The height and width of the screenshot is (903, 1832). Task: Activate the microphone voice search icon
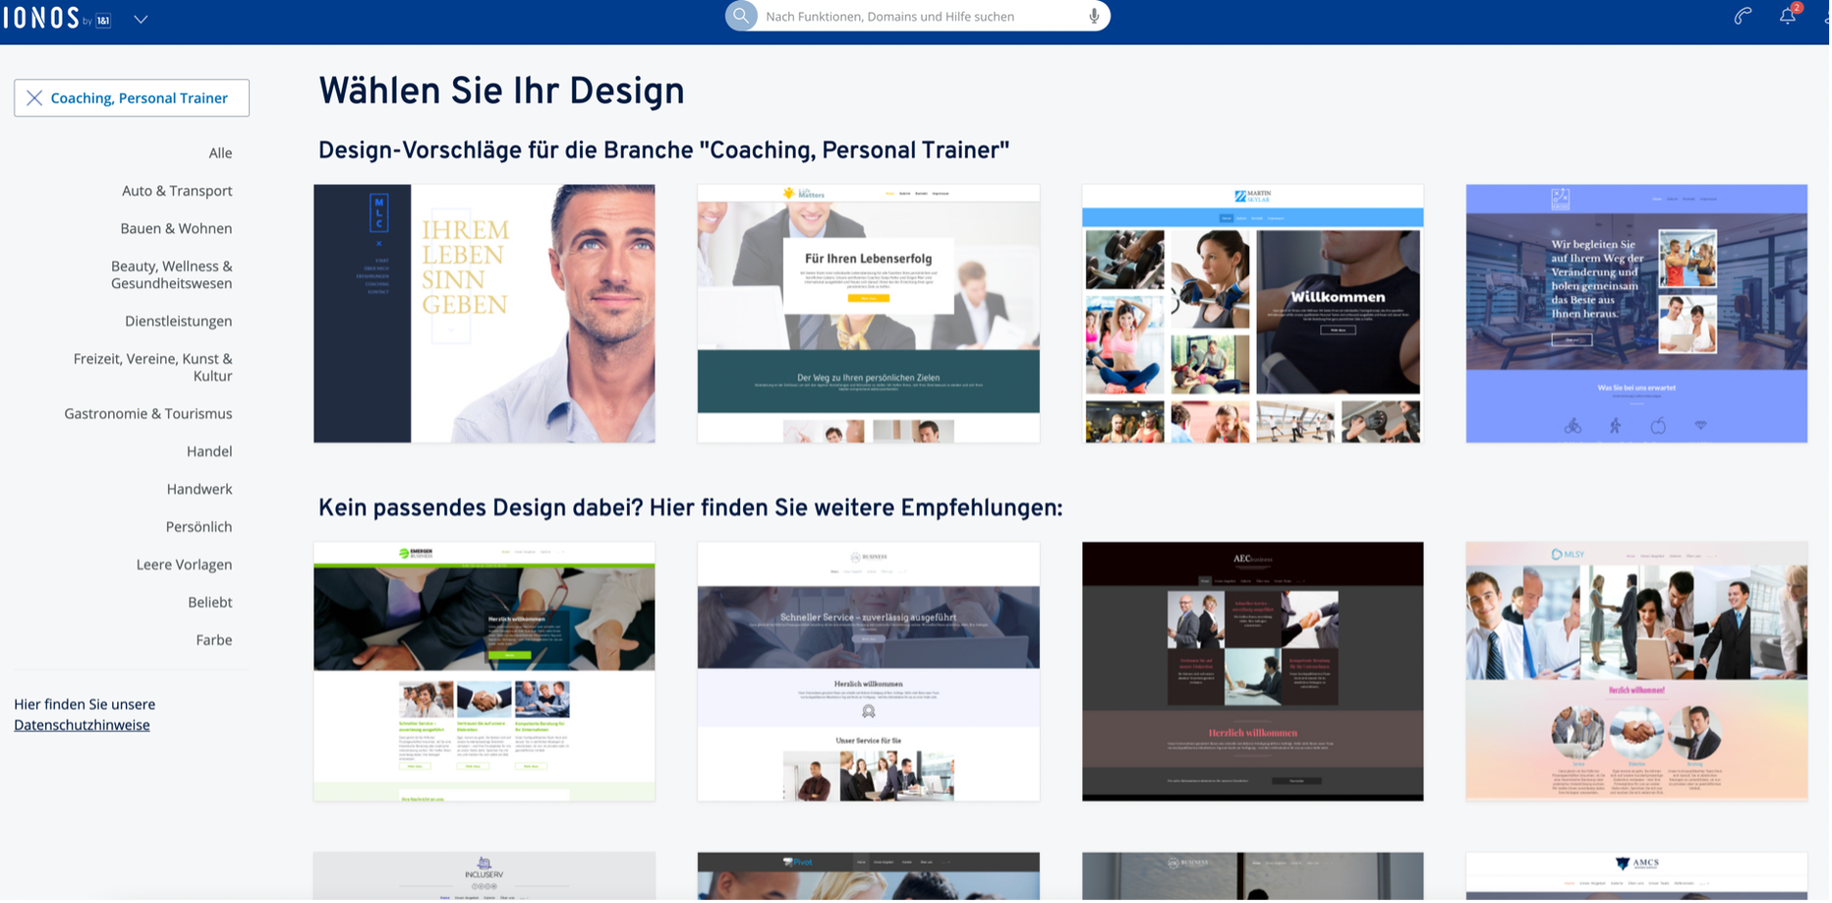coord(1094,16)
